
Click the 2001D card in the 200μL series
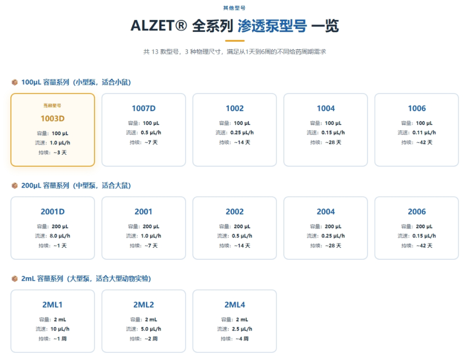(52, 227)
